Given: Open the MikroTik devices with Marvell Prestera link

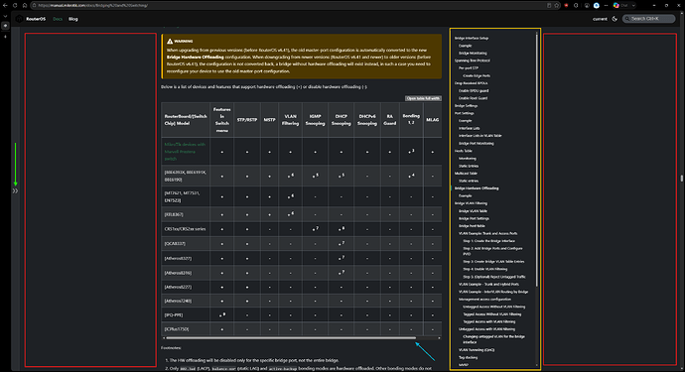Looking at the screenshot, I should [185, 152].
